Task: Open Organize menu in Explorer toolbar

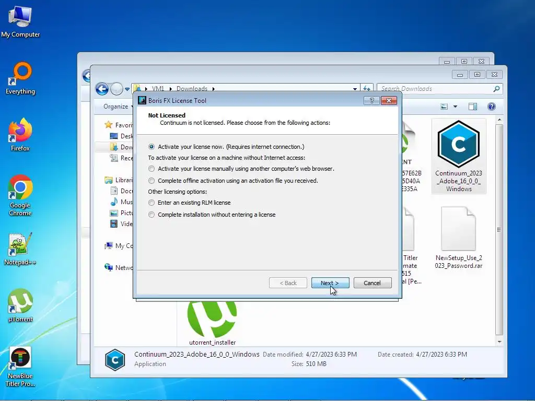Action: 118,107
